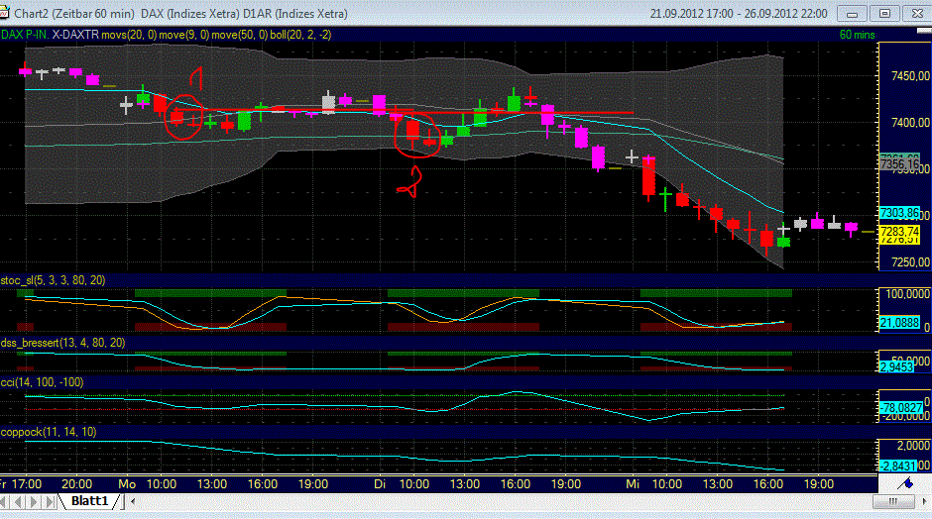Select the boll(20, 2, -2) indicator label
The image size is (932, 519).
pyautogui.click(x=300, y=35)
